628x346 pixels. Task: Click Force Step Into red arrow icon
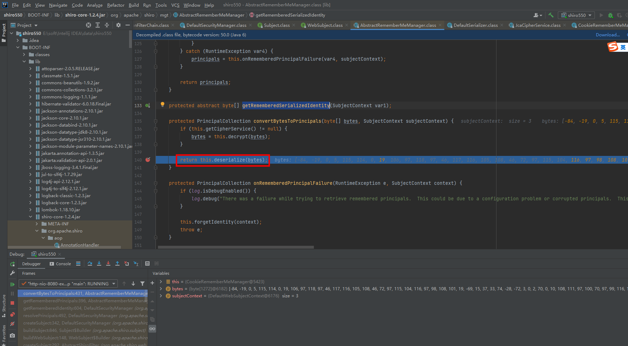pyautogui.click(x=108, y=263)
